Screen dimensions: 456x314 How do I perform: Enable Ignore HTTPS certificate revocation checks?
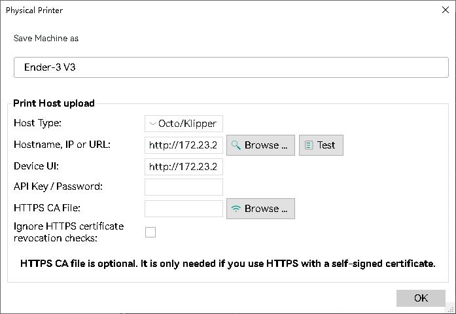(150, 232)
